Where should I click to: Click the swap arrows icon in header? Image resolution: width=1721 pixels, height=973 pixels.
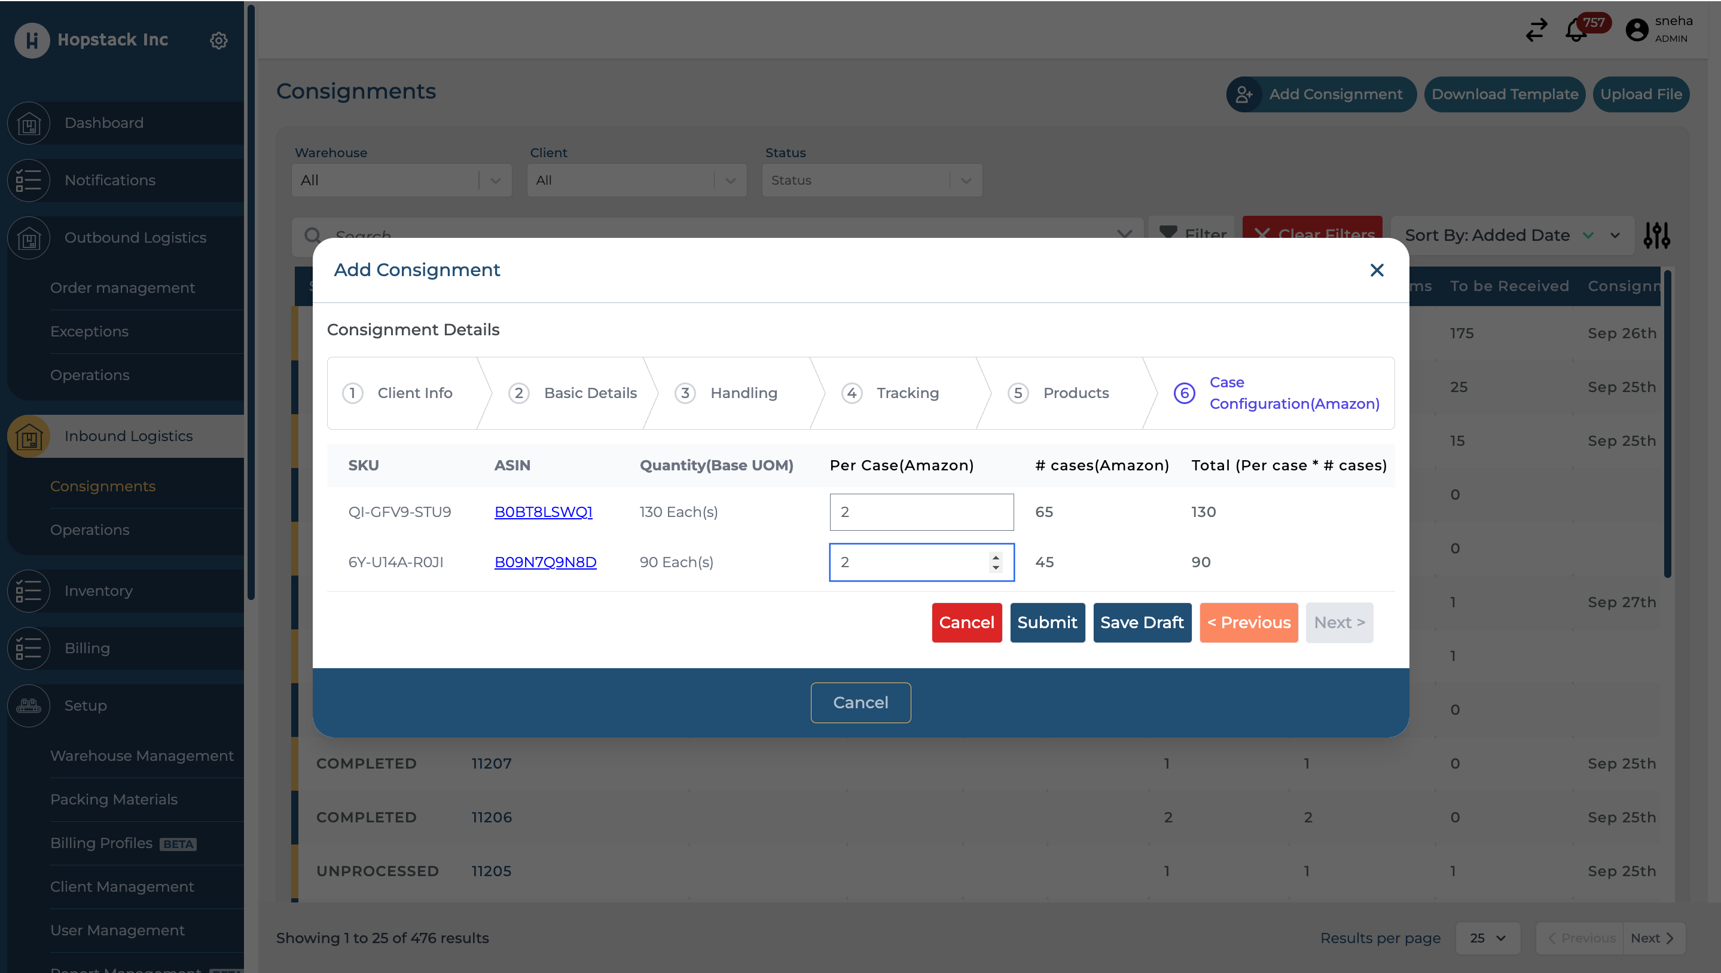click(1536, 30)
